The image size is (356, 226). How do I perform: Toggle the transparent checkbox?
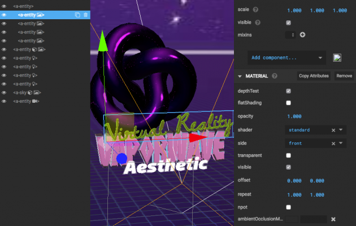click(x=289, y=155)
